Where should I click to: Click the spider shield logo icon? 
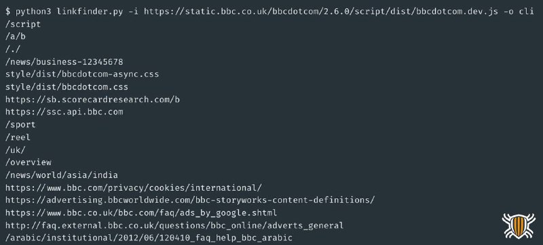(x=519, y=226)
